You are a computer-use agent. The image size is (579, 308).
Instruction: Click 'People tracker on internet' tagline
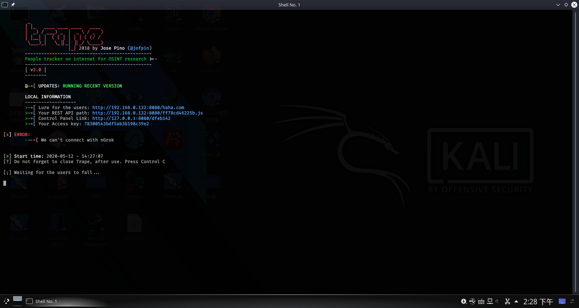(x=86, y=59)
